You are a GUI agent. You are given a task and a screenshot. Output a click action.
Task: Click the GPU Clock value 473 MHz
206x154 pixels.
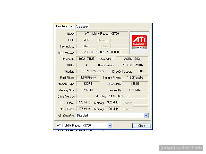pos(84,102)
